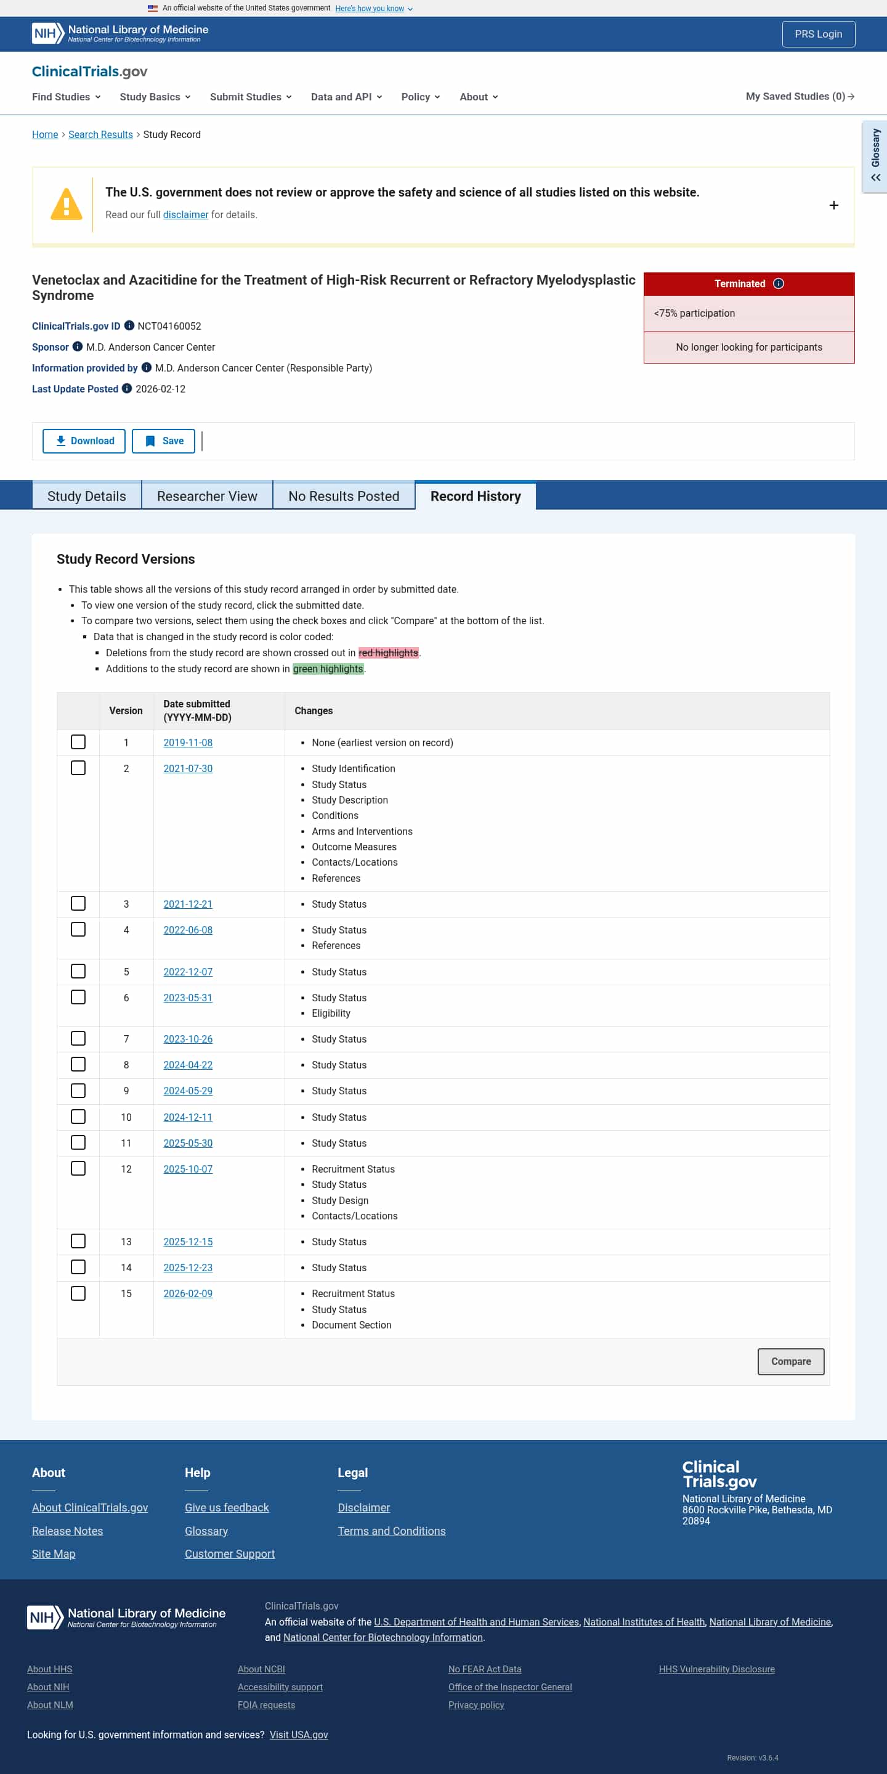Open the 2025-10-07 version link
This screenshot has height=1774, width=887.
pyautogui.click(x=188, y=1169)
